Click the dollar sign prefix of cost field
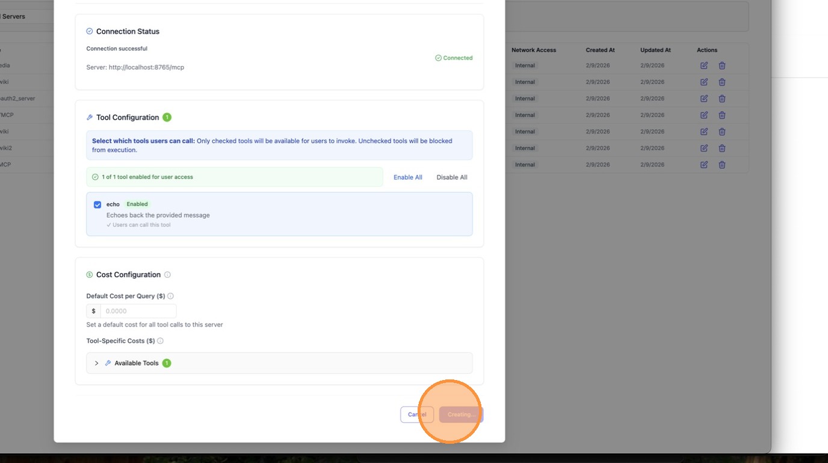This screenshot has height=463, width=828. pos(93,311)
